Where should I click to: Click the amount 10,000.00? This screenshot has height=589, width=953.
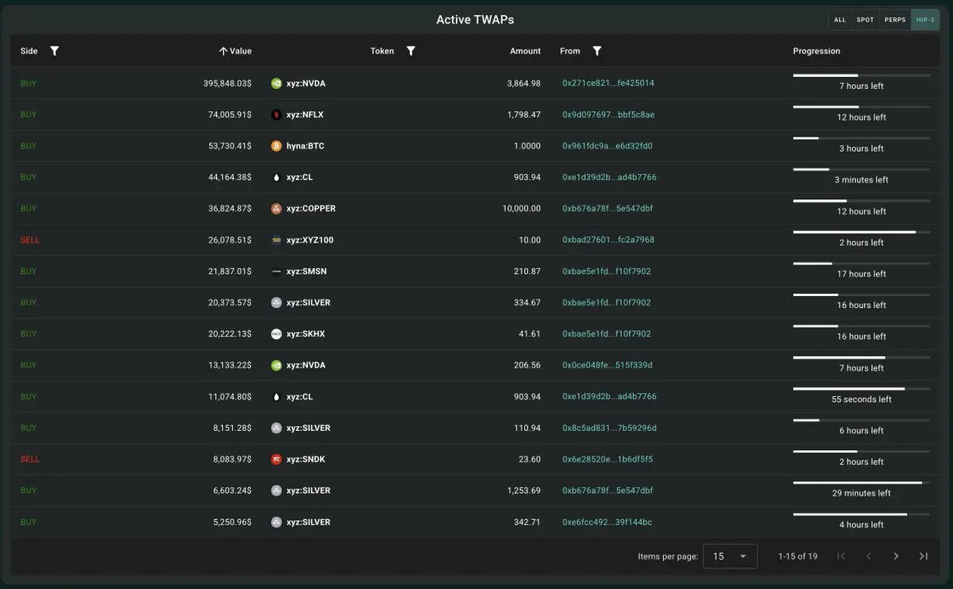[x=522, y=209]
